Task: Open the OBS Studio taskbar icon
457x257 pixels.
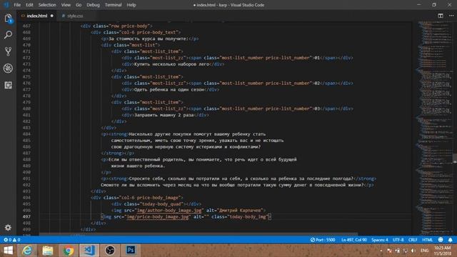Action: 110,251
